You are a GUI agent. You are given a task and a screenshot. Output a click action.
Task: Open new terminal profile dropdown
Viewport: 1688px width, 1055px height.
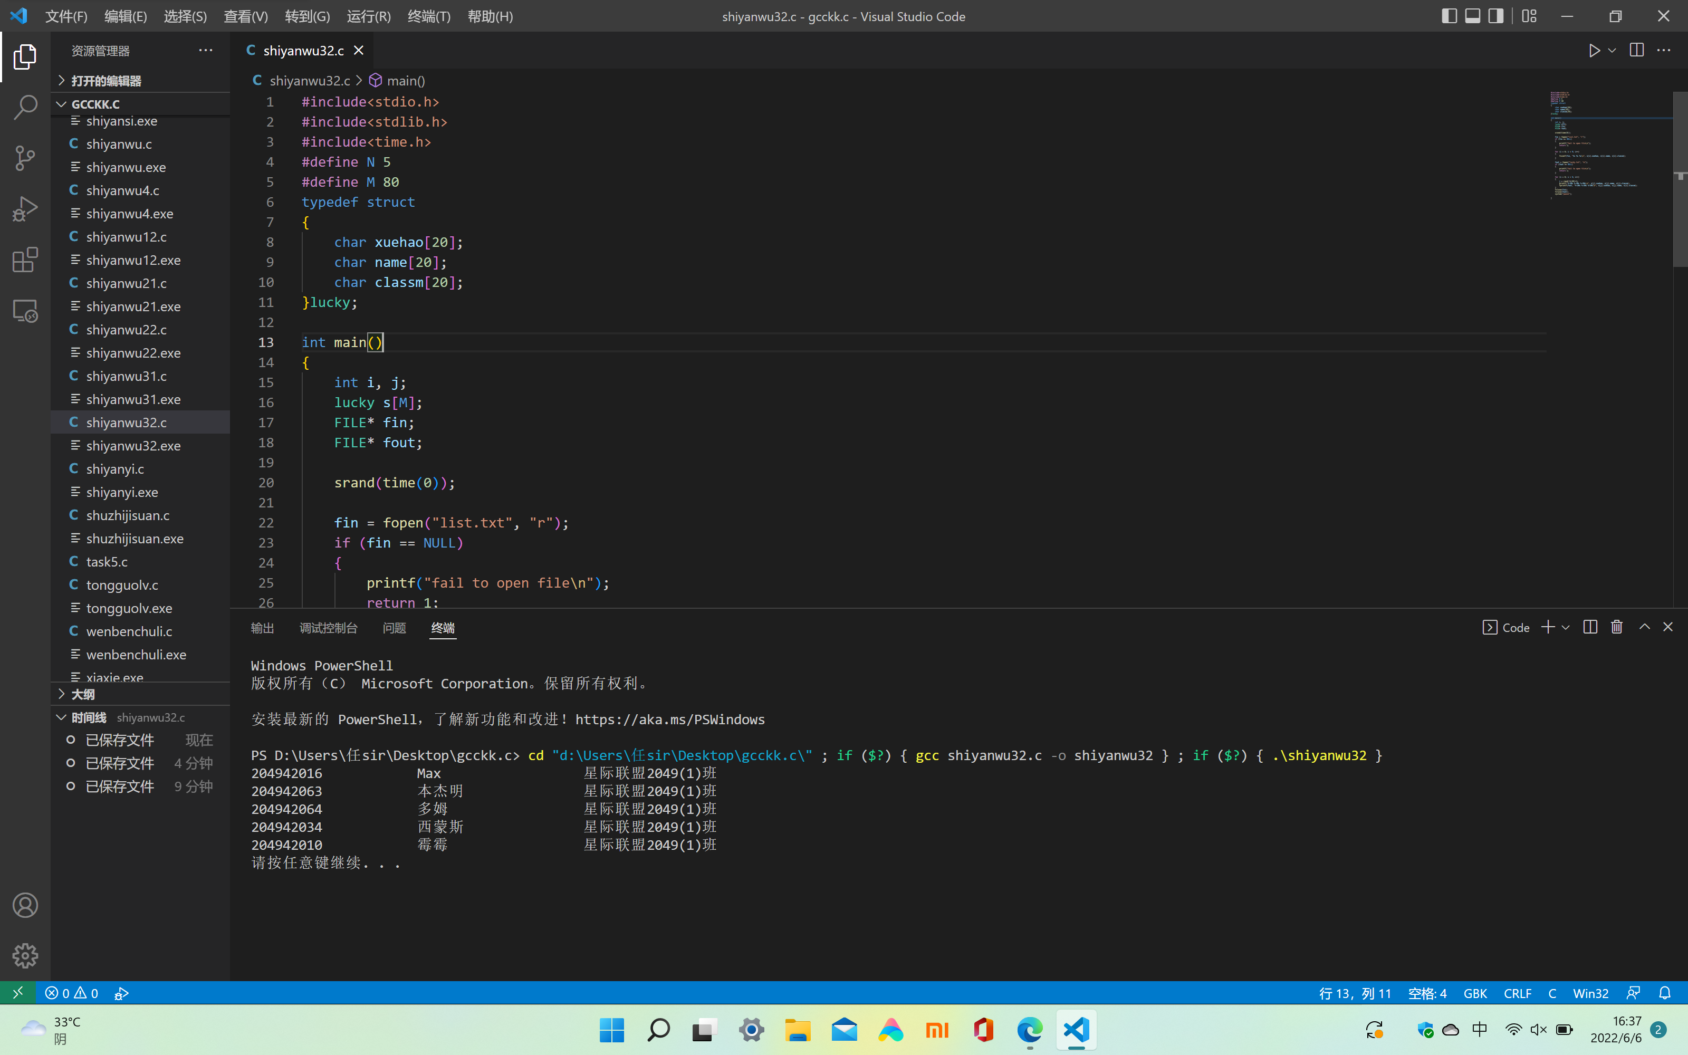(x=1566, y=627)
